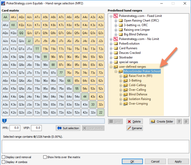The height and width of the screenshot is (165, 191).
Task: Click the Apply button
Action: click(x=178, y=162)
